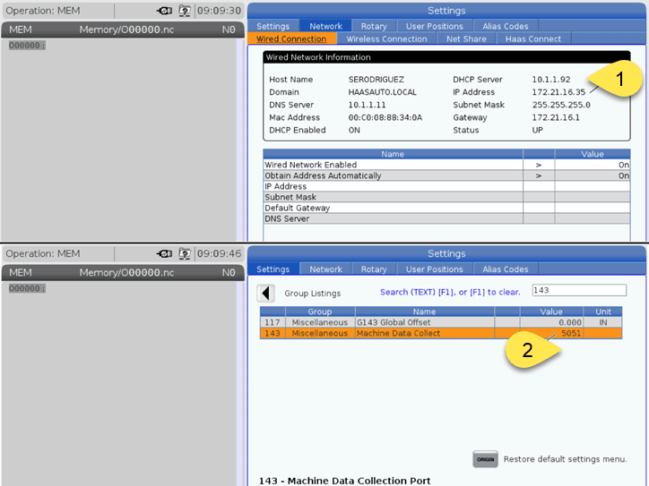The height and width of the screenshot is (486, 649).
Task: Click the back arrow beside Group Listings
Action: (266, 294)
